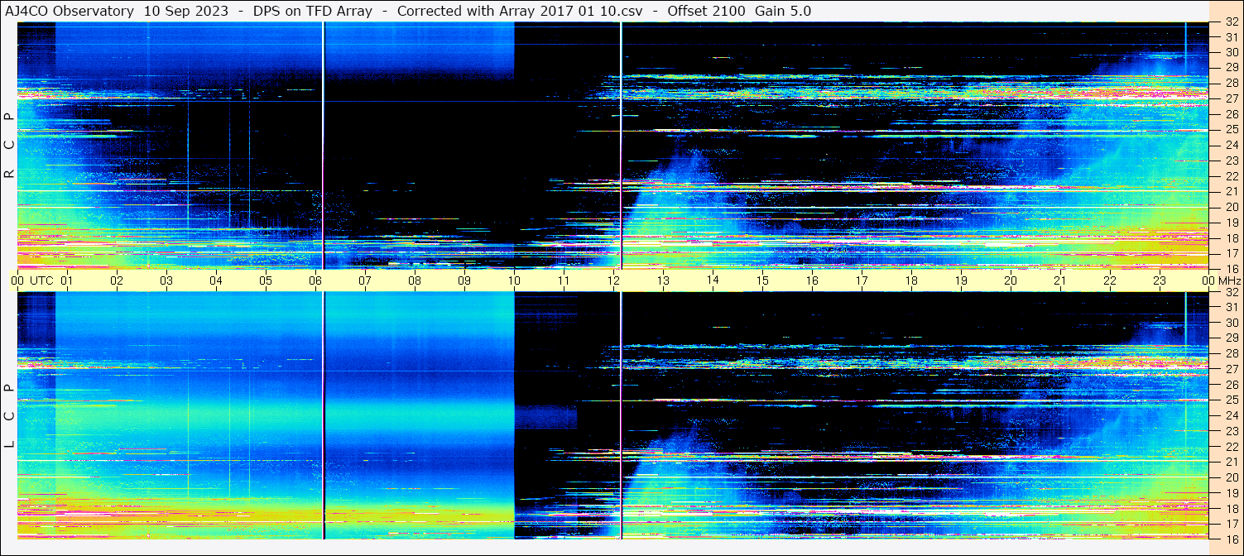Select the "15" hour tick label

[762, 280]
